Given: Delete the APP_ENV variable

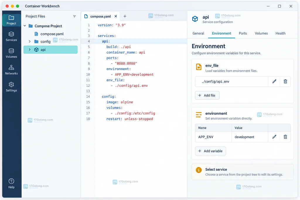Looking at the screenshot, I should coord(285,137).
